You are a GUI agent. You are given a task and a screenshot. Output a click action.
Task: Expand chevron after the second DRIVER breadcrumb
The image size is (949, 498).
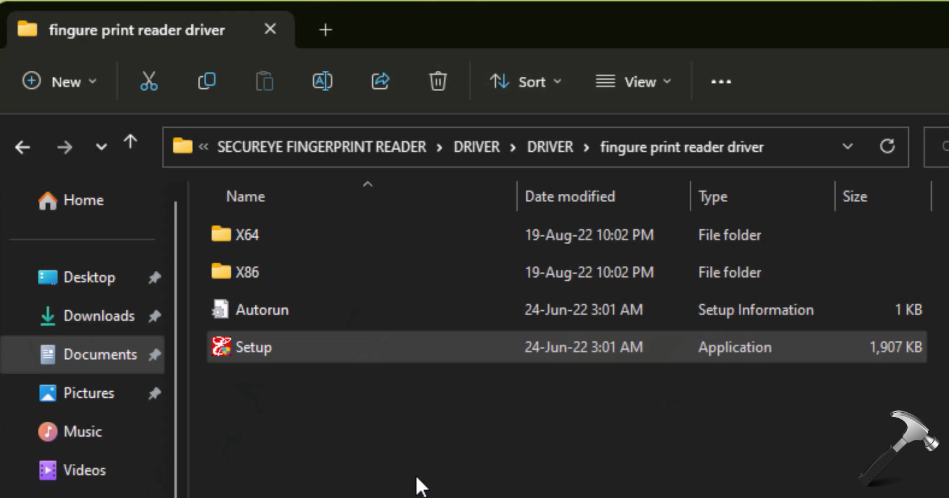pos(586,148)
